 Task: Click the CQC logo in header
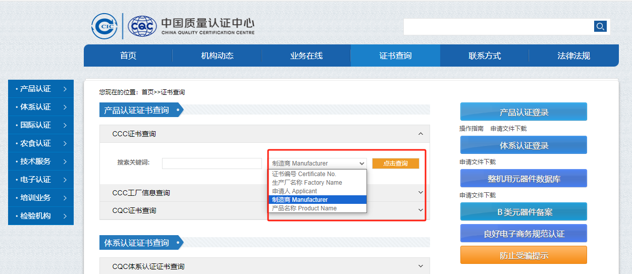point(142,26)
